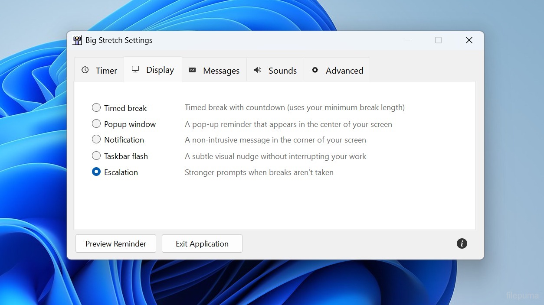Image resolution: width=544 pixels, height=305 pixels.
Task: Select the Notification radio button
Action: [96, 140]
